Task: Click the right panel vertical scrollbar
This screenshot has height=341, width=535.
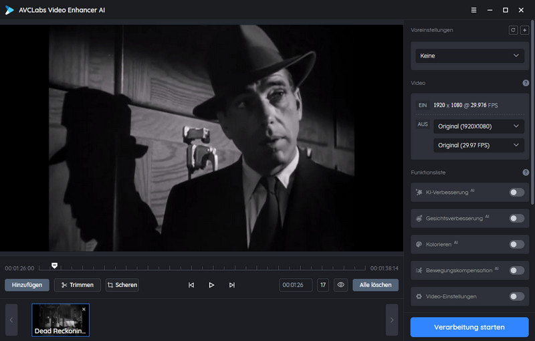Action: (x=532, y=112)
